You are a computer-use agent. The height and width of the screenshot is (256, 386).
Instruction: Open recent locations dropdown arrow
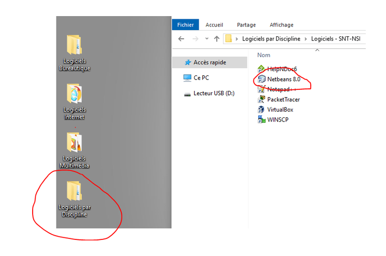(x=207, y=38)
